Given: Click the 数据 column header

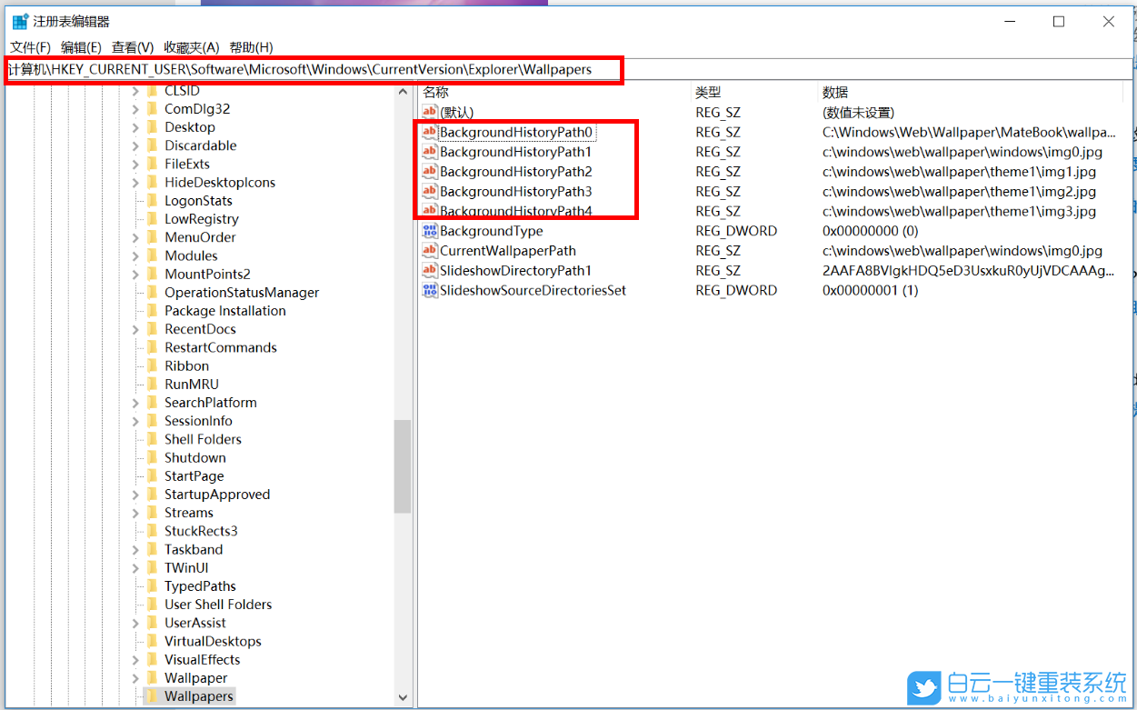Looking at the screenshot, I should tap(834, 92).
